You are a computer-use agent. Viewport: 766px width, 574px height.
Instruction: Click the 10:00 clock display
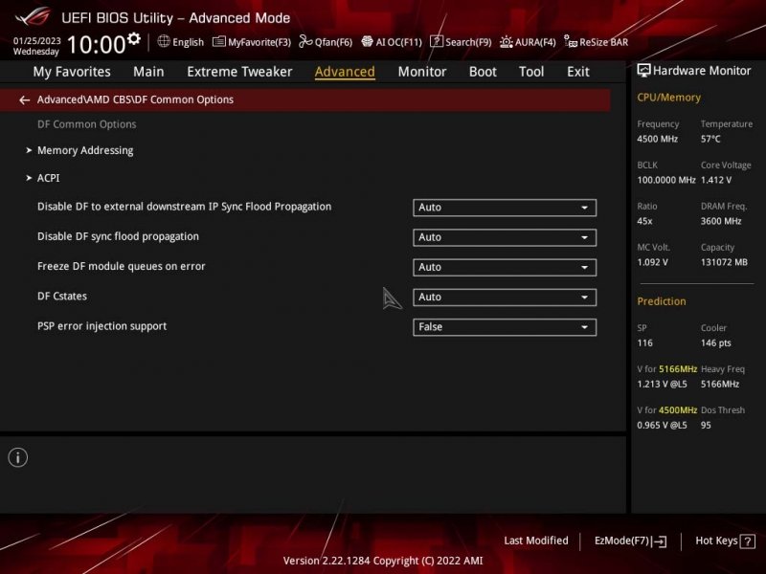(x=97, y=45)
